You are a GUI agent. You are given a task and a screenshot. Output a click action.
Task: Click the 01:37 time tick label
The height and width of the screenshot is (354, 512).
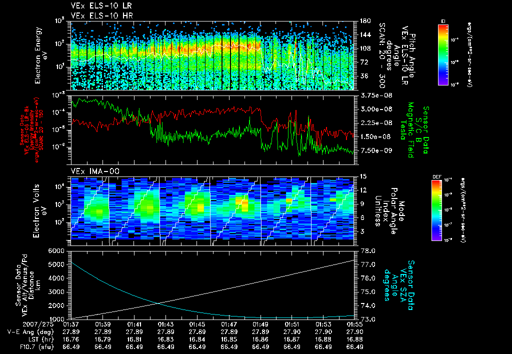pos(71,324)
